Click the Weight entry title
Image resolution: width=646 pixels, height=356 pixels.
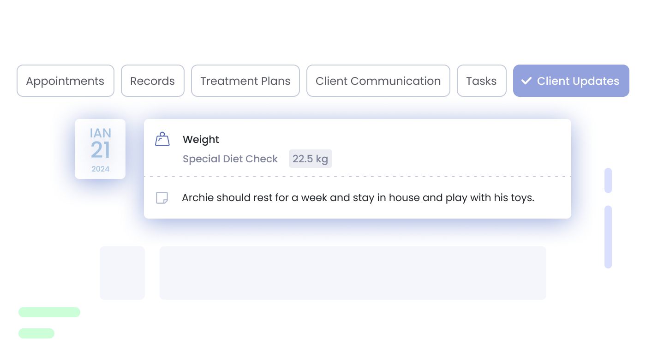(201, 139)
